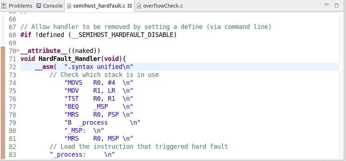The image size is (346, 161).
Task: Maximize the editor pane
Action: [337, 5]
